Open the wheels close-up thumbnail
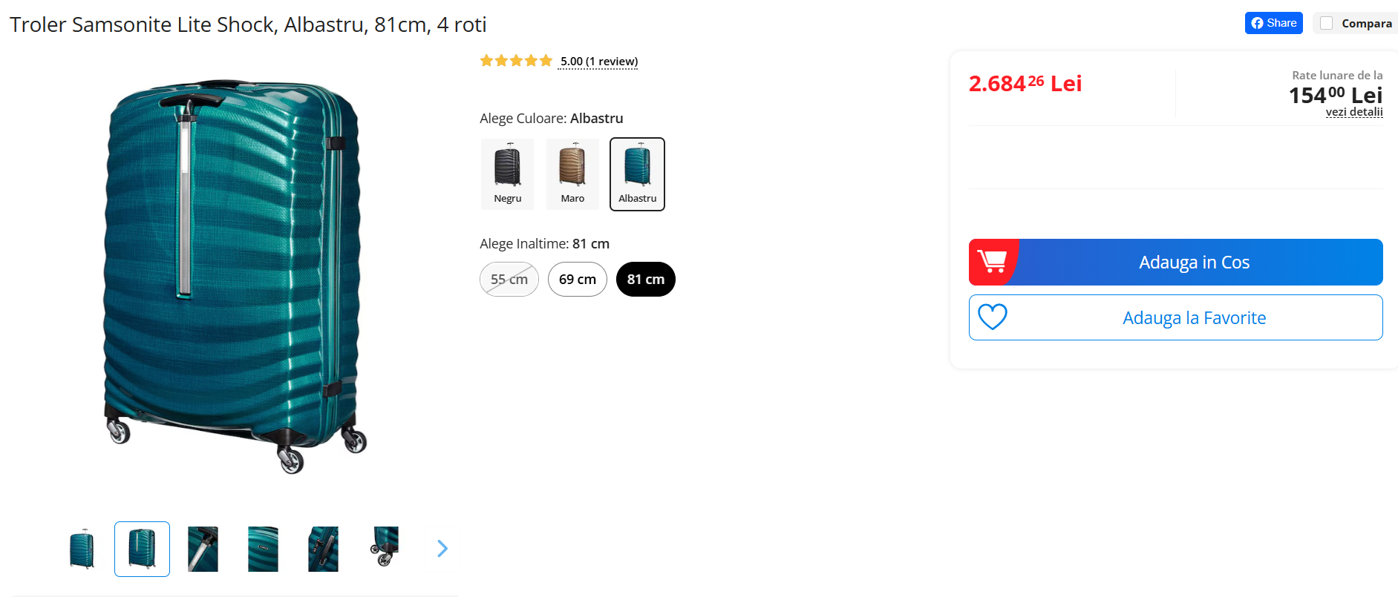 pos(385,548)
